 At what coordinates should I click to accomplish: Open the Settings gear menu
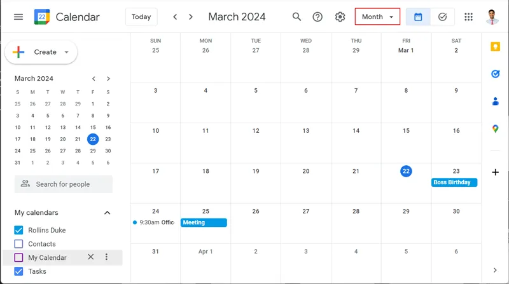340,17
